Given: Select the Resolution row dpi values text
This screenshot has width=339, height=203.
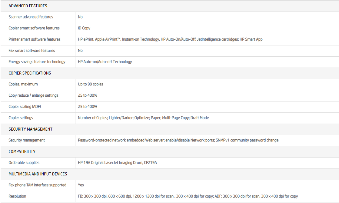Looking at the screenshot, I should (x=188, y=196).
